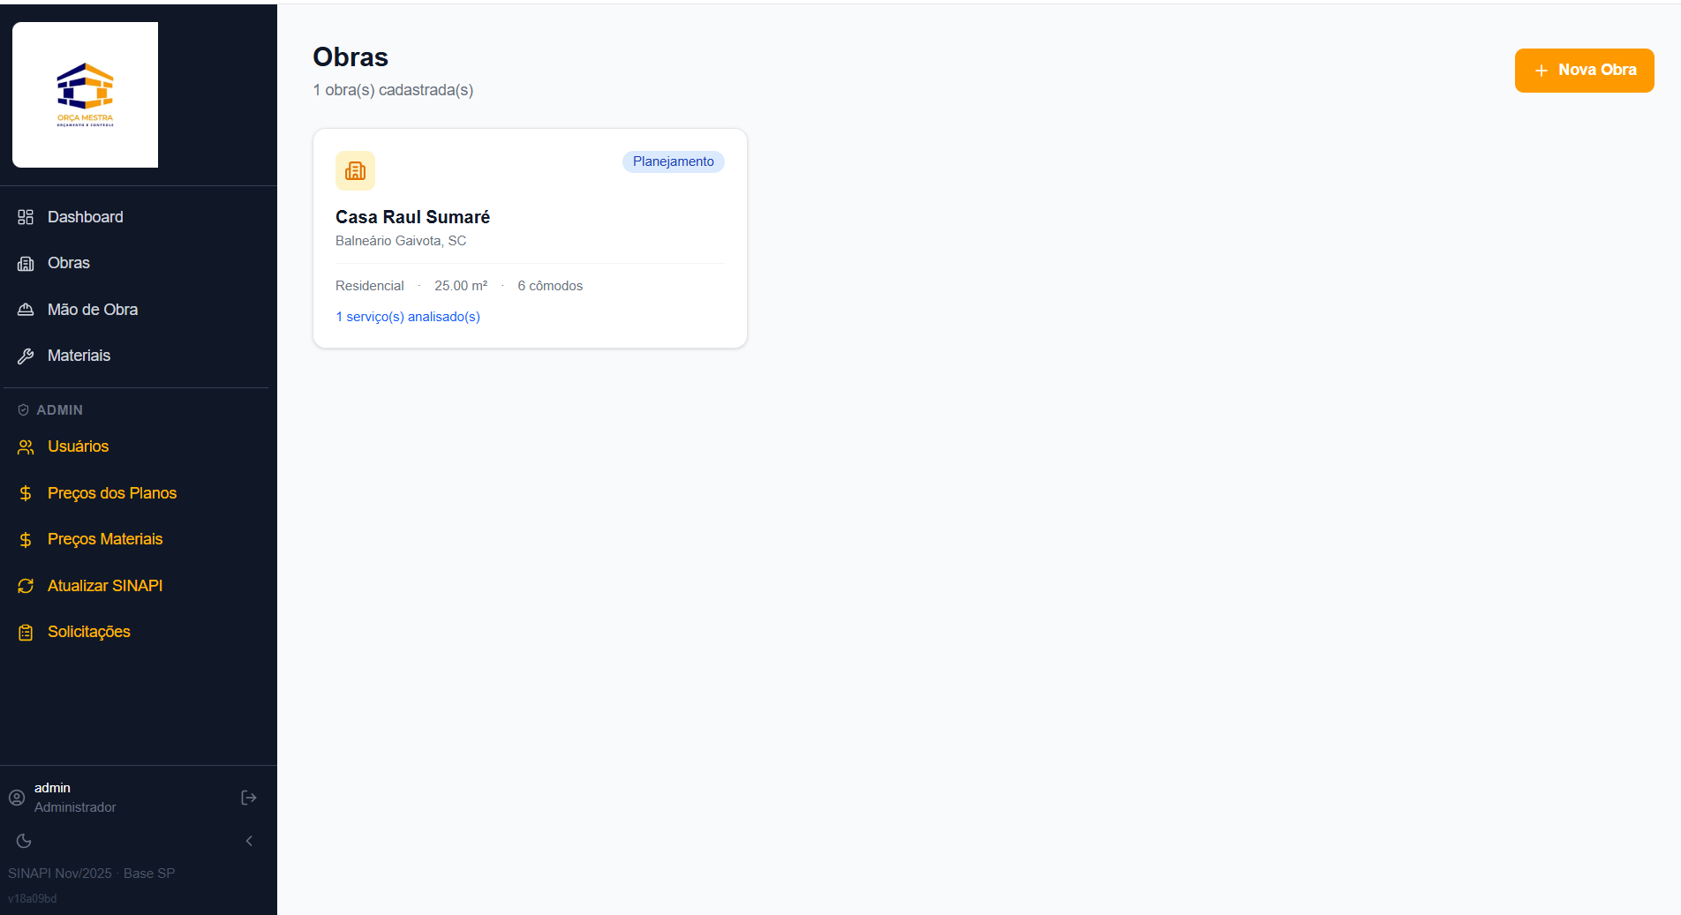This screenshot has height=915, width=1681.
Task: Click the Residencial type label
Action: [x=370, y=286]
